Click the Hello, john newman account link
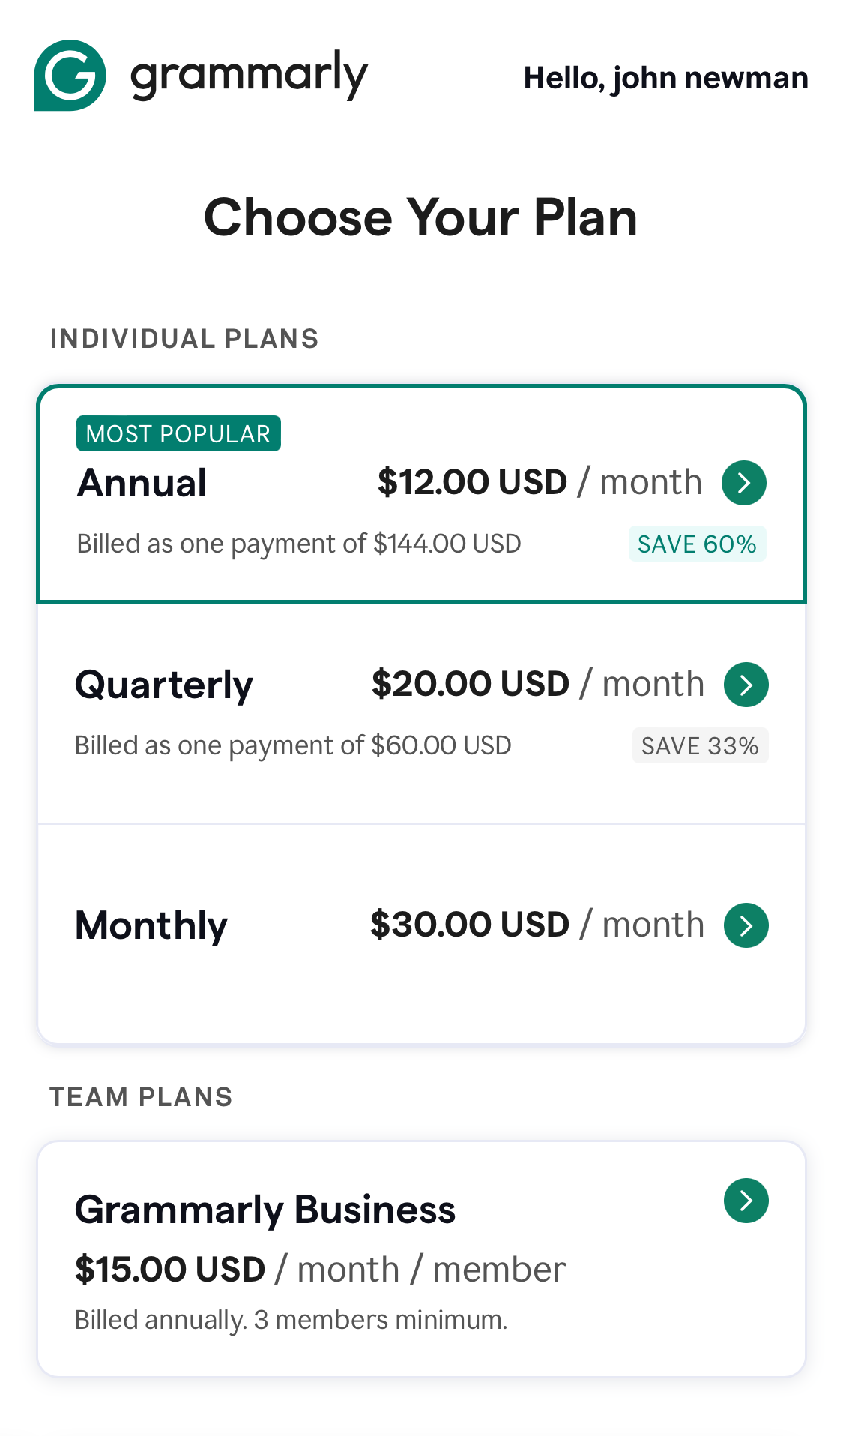Image resolution: width=843 pixels, height=1436 pixels. click(x=665, y=78)
